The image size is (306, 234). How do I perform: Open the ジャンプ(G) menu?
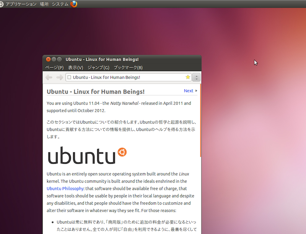click(98, 68)
